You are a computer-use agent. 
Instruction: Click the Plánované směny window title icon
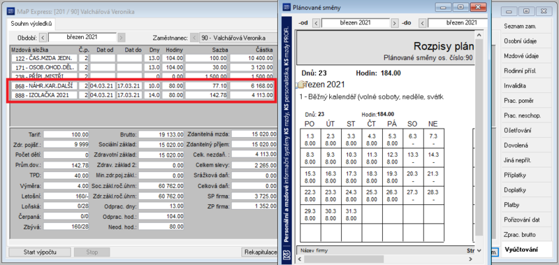286,7
